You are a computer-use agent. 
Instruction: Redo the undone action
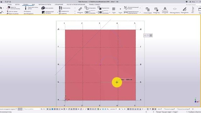[8, 2]
